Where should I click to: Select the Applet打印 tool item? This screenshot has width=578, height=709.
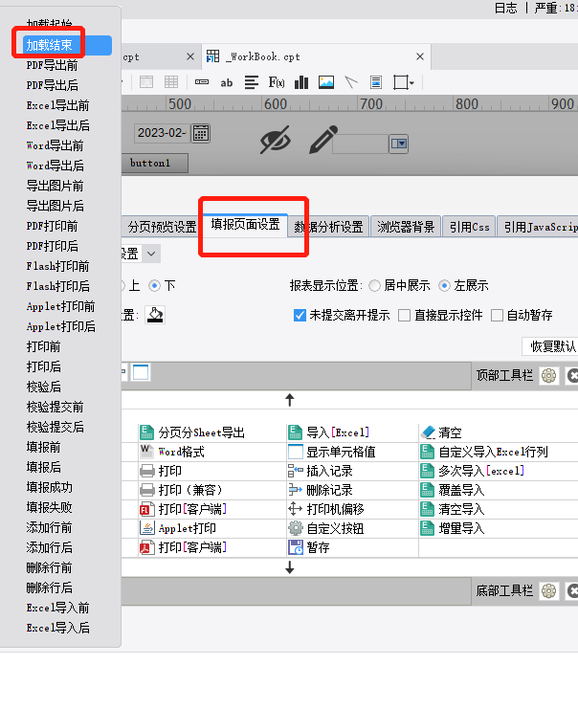pyautogui.click(x=178, y=528)
